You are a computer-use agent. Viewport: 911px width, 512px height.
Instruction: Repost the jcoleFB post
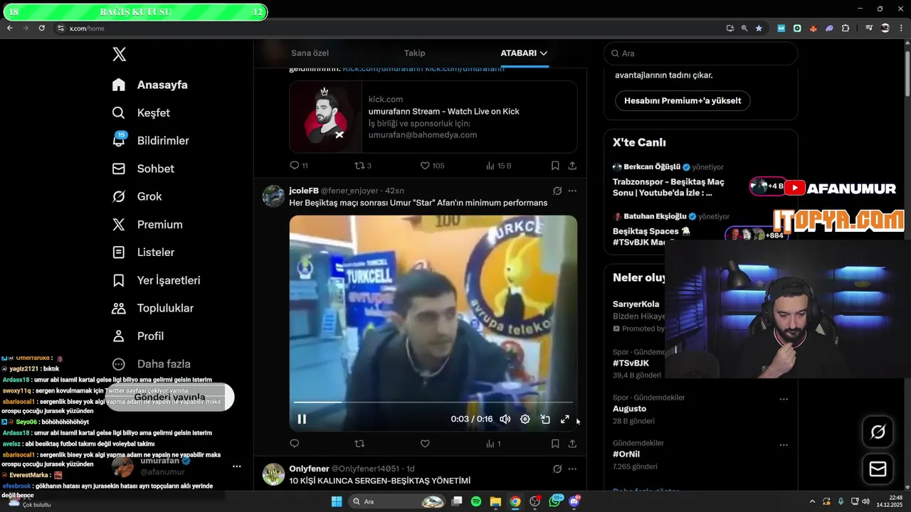[359, 444]
